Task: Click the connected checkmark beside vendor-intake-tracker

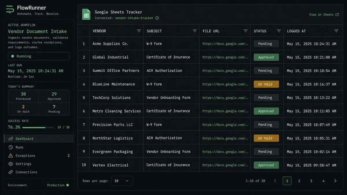Action: click(x=157, y=18)
